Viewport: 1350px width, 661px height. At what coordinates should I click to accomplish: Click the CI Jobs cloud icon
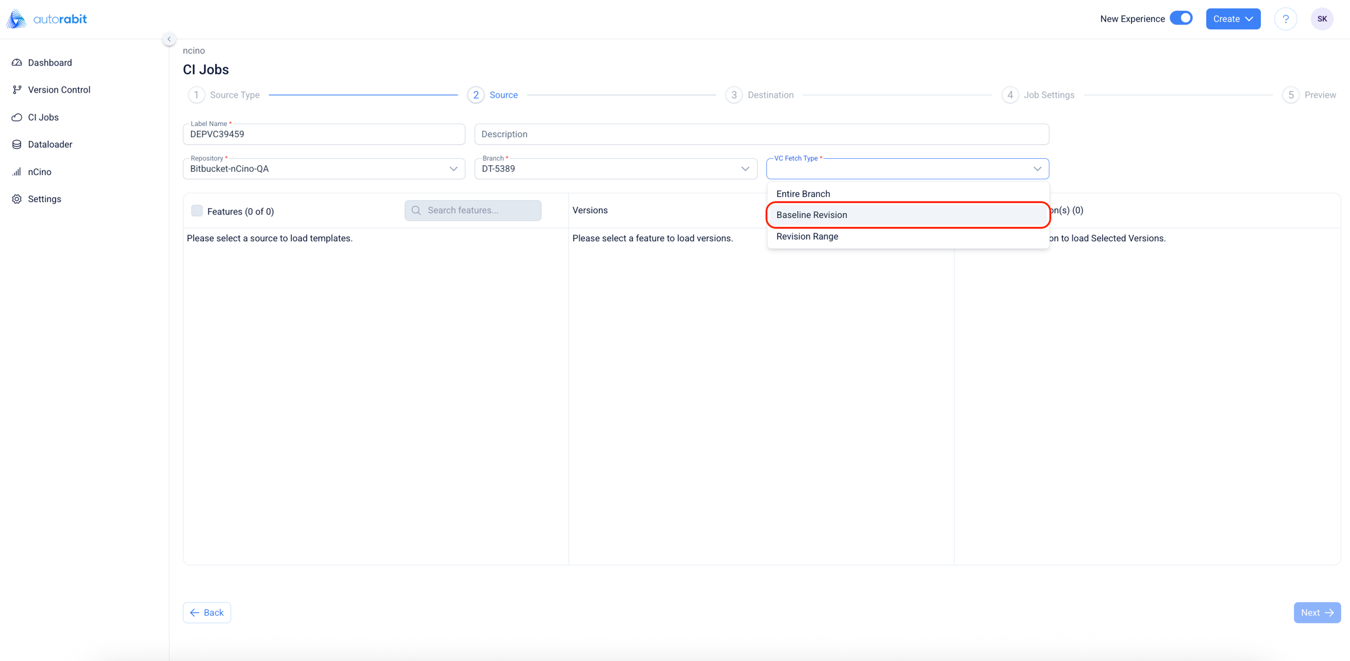17,117
